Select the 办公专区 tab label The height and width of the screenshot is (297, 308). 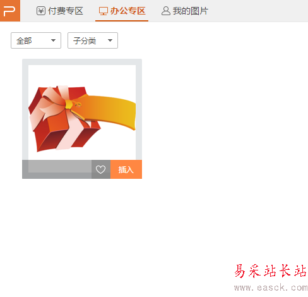[x=127, y=11]
